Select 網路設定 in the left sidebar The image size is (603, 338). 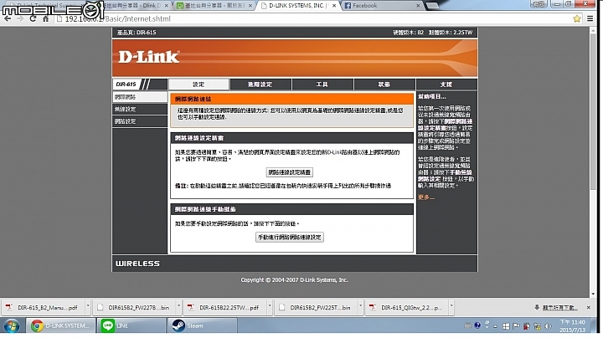(x=140, y=121)
